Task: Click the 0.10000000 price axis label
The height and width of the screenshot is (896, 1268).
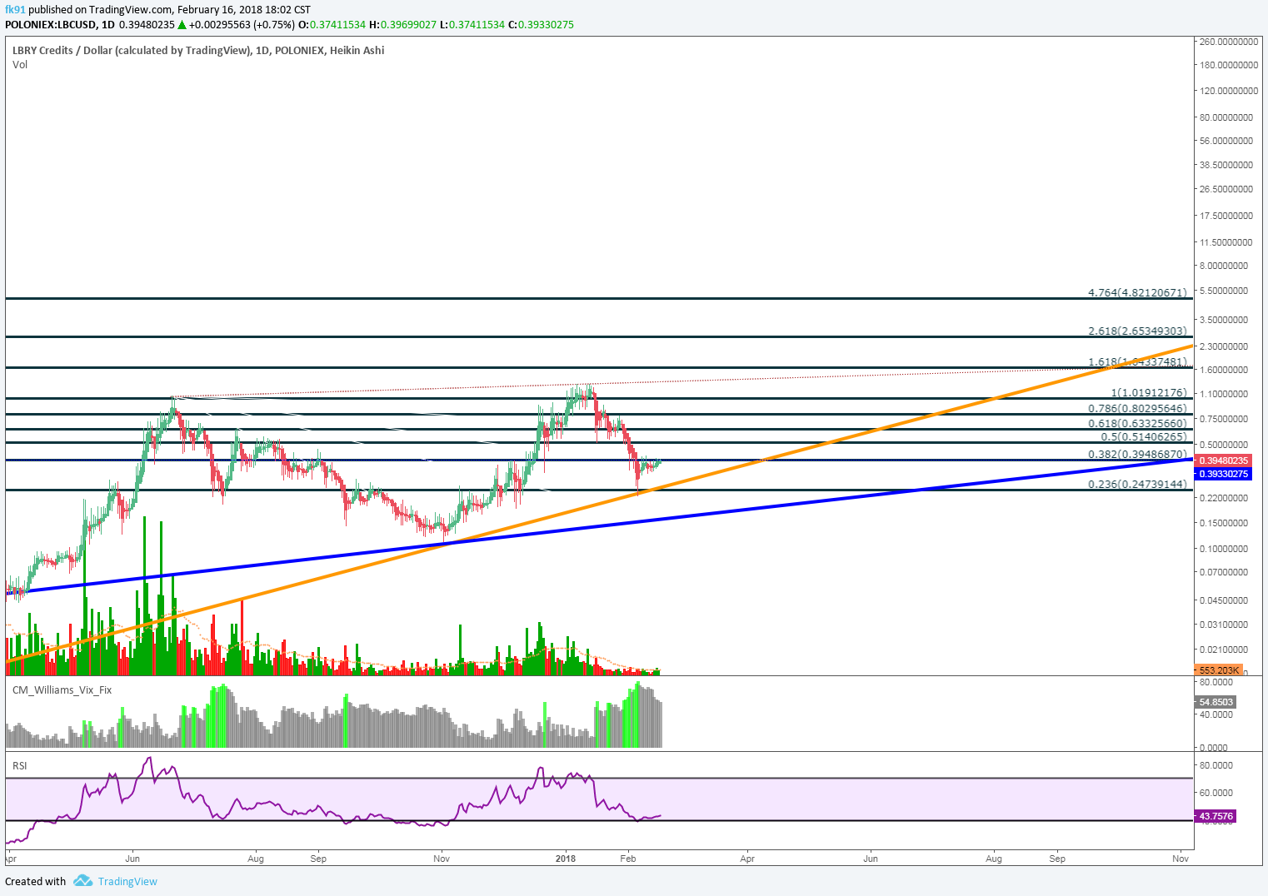Action: 1224,549
